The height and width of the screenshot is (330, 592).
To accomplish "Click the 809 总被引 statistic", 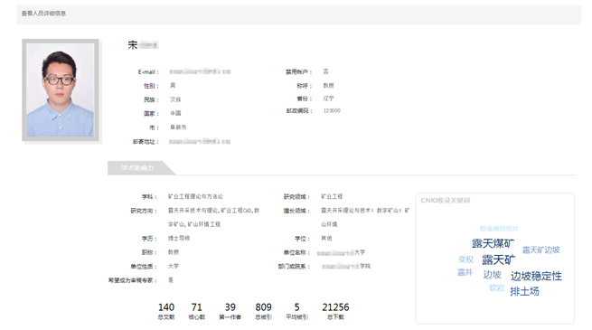I will [x=263, y=311].
